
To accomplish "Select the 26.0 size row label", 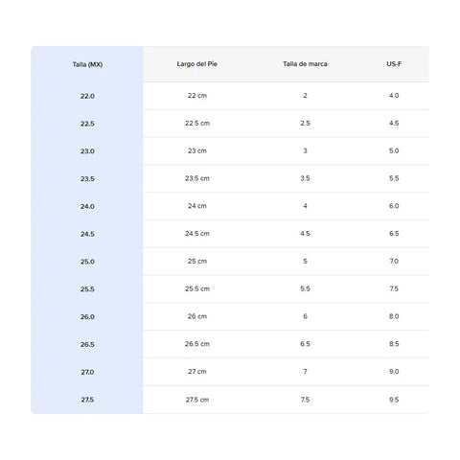I will [87, 317].
